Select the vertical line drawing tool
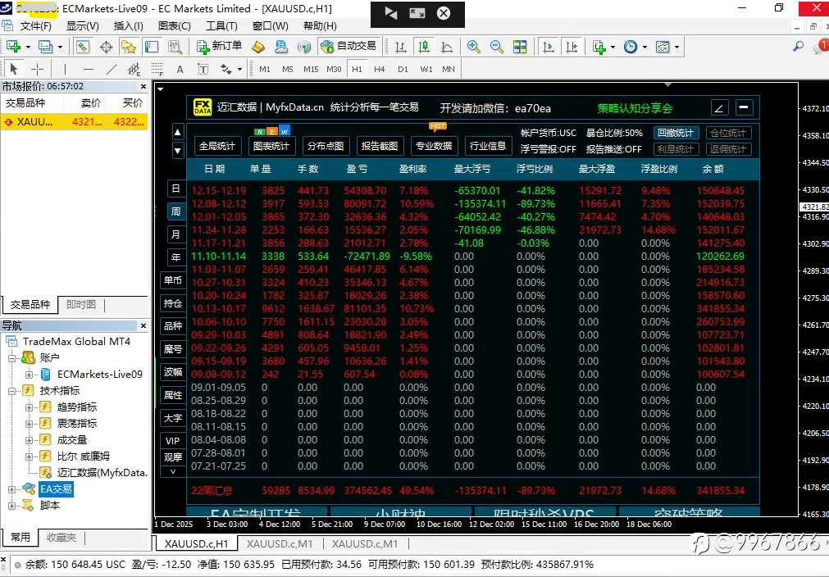 (x=65, y=69)
